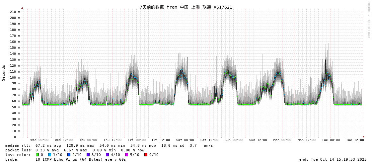Pick the 4/10 loss color swatch
Viewport: 372px width, 164px height.
click(x=108, y=155)
